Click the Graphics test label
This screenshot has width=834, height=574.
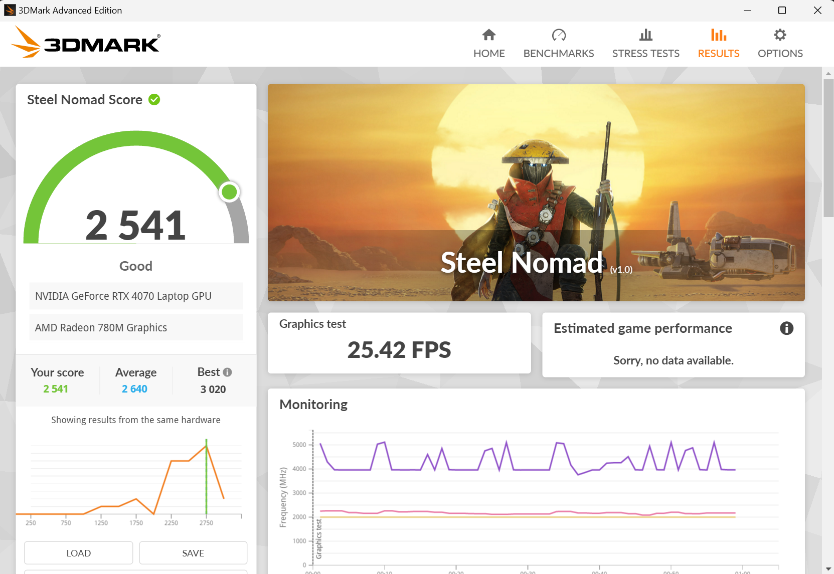point(312,324)
